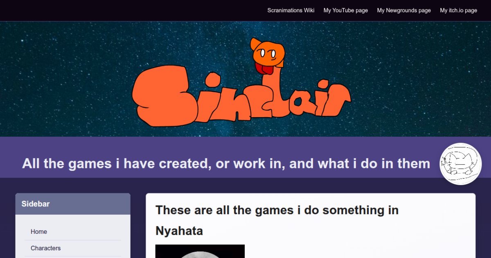Open the Scranimations Wiki link
The height and width of the screenshot is (258, 491).
(291, 10)
